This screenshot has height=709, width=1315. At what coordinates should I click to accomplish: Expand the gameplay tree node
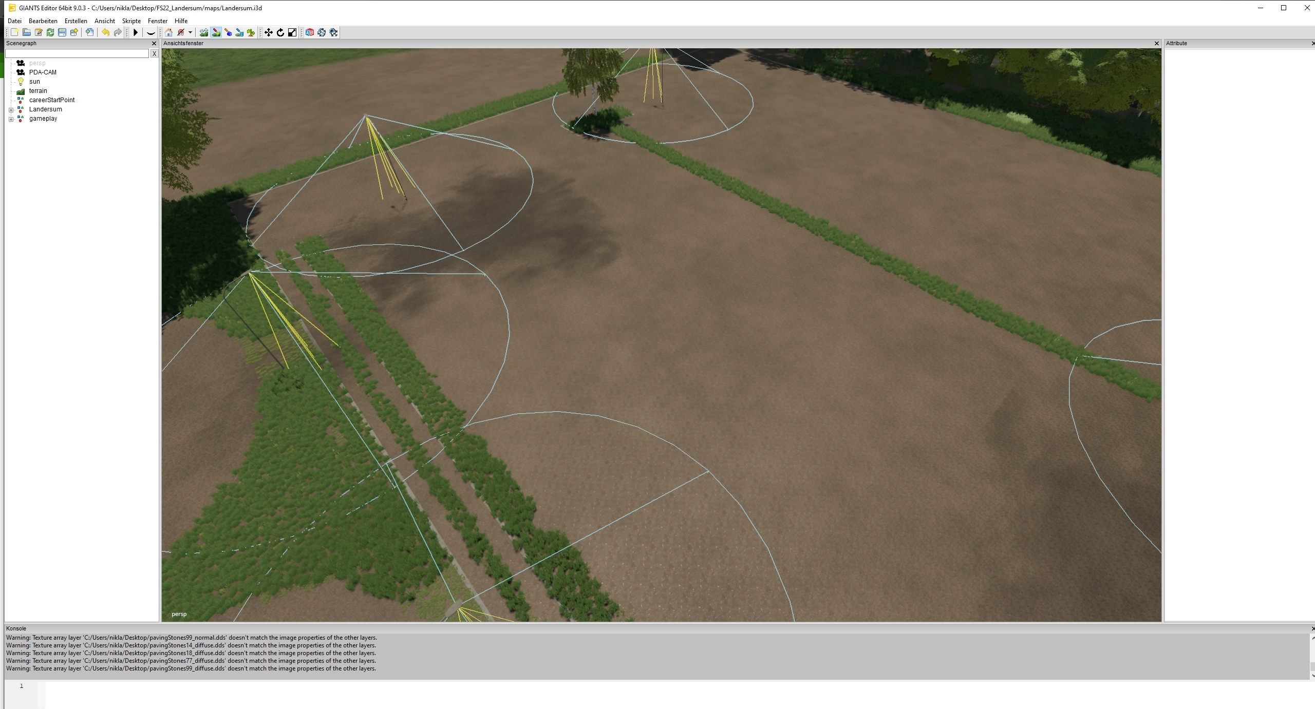click(x=11, y=119)
